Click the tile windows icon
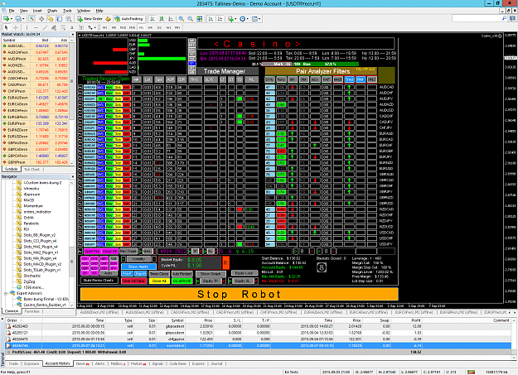Viewport: 518px width, 375px height. tap(199, 19)
